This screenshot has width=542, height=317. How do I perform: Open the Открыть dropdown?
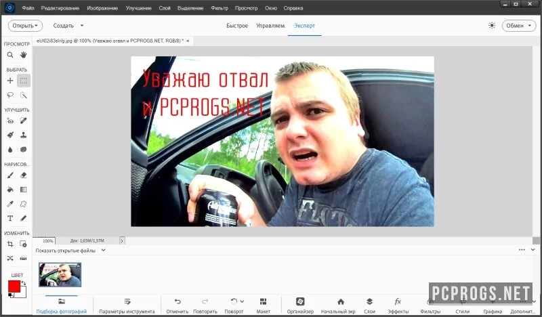click(x=25, y=26)
